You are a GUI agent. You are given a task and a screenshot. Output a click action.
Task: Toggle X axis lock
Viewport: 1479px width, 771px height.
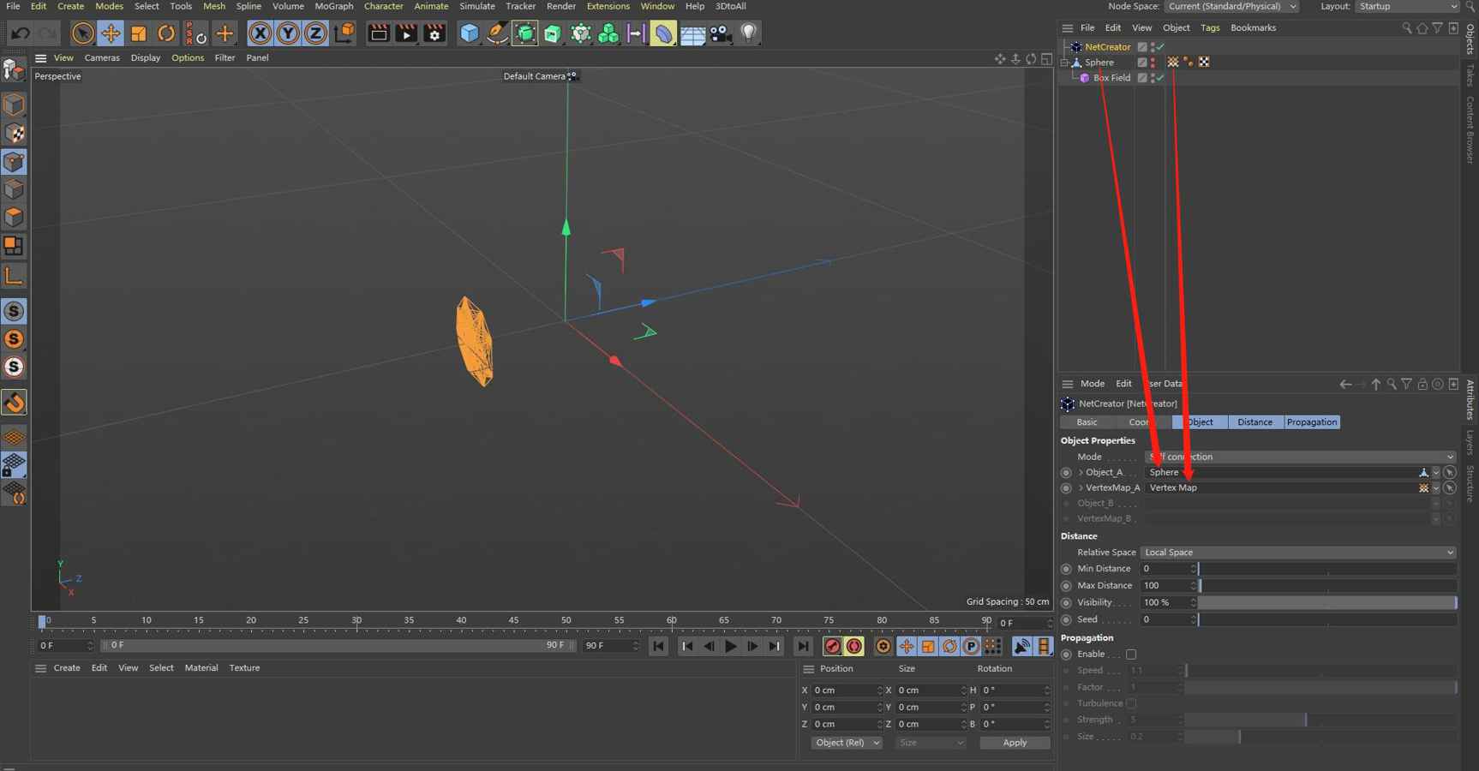[260, 33]
